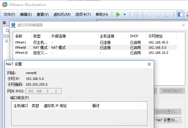Screen dimensions: 188x128
Task: Click the 类型 column header in network list
Action: point(40,36)
